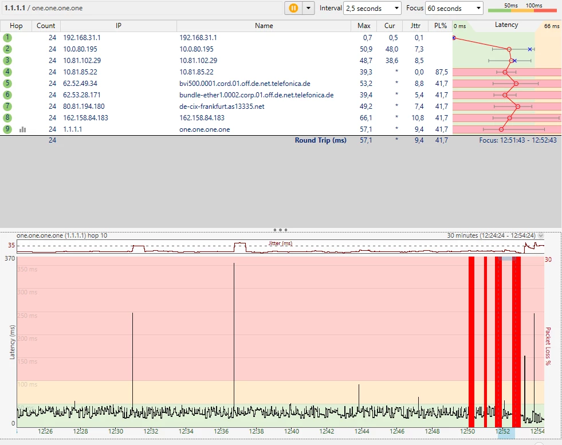Image resolution: width=562 pixels, height=445 pixels.
Task: Open the Focus combo box showing 60 seconds
Action: pyautogui.click(x=454, y=8)
